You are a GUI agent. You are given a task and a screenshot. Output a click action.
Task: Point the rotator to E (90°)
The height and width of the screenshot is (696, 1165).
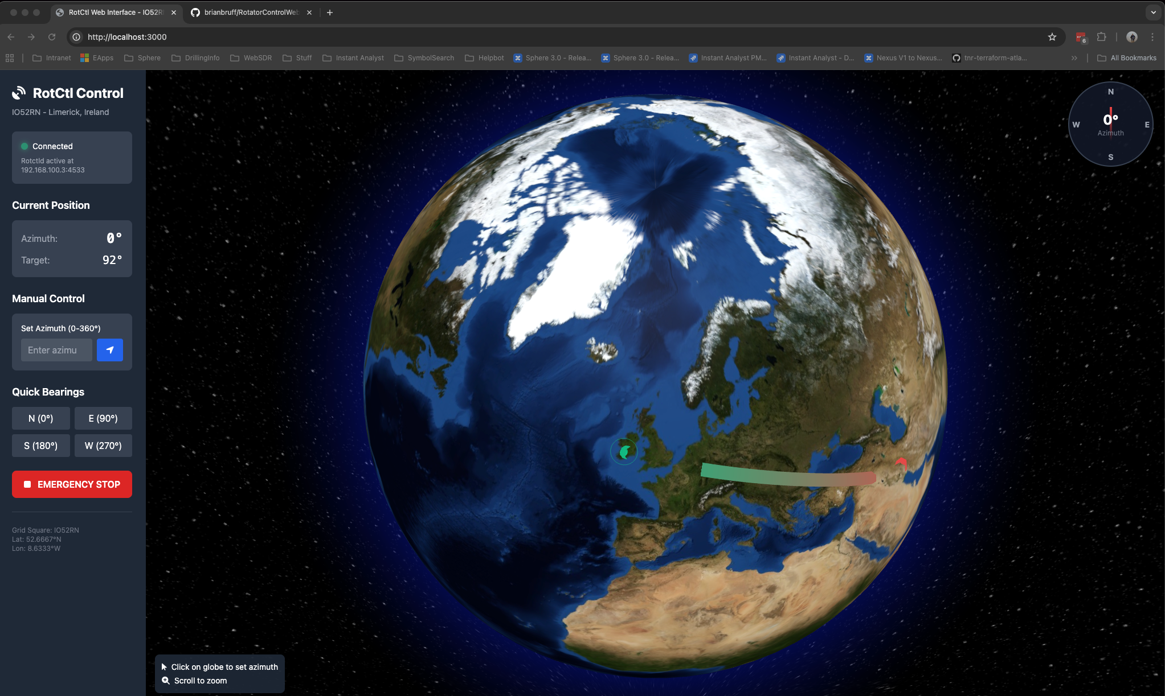pos(103,418)
